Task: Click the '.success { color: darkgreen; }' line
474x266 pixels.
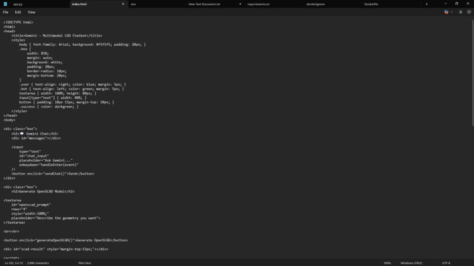Action: [49, 107]
